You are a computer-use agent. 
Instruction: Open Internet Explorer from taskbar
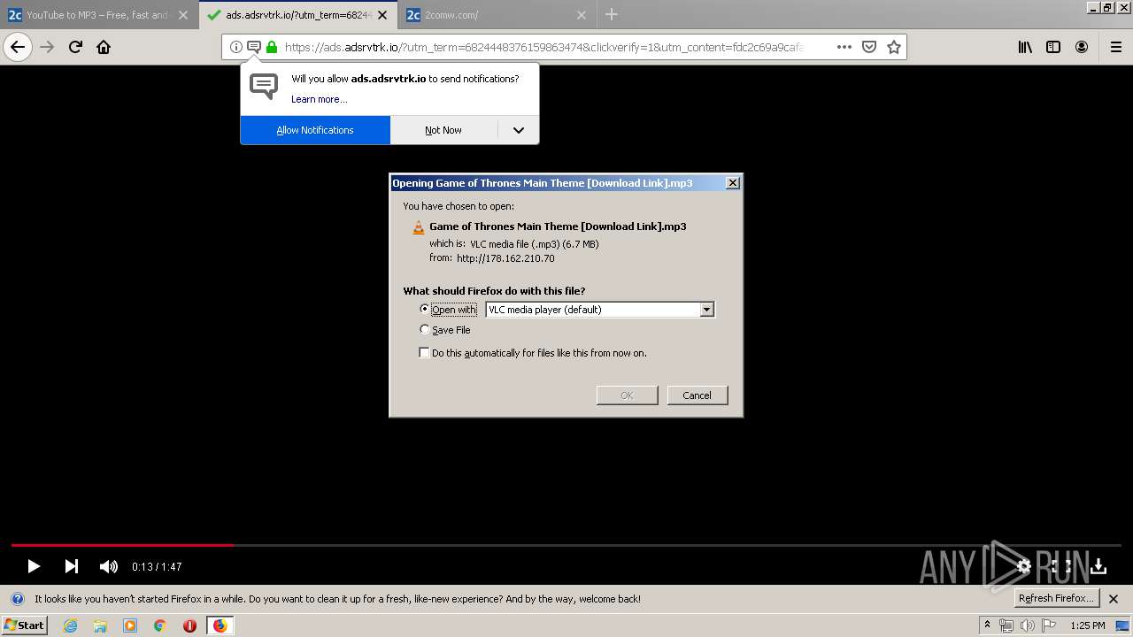[71, 625]
